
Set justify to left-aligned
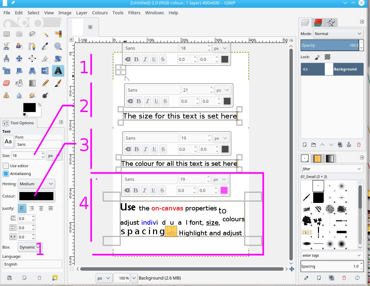point(22,208)
